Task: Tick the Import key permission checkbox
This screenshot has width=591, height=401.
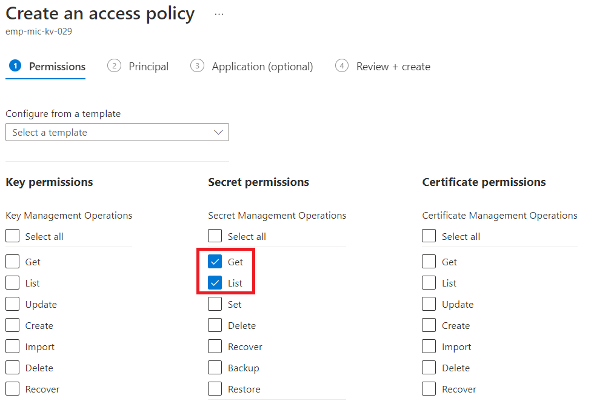Action: pos(13,346)
